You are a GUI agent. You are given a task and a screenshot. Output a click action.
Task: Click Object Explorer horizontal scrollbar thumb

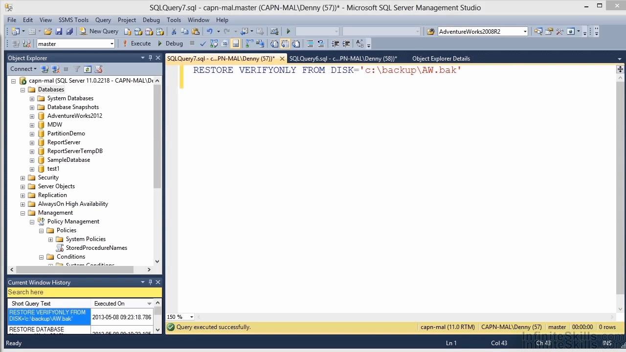[x=75, y=269]
